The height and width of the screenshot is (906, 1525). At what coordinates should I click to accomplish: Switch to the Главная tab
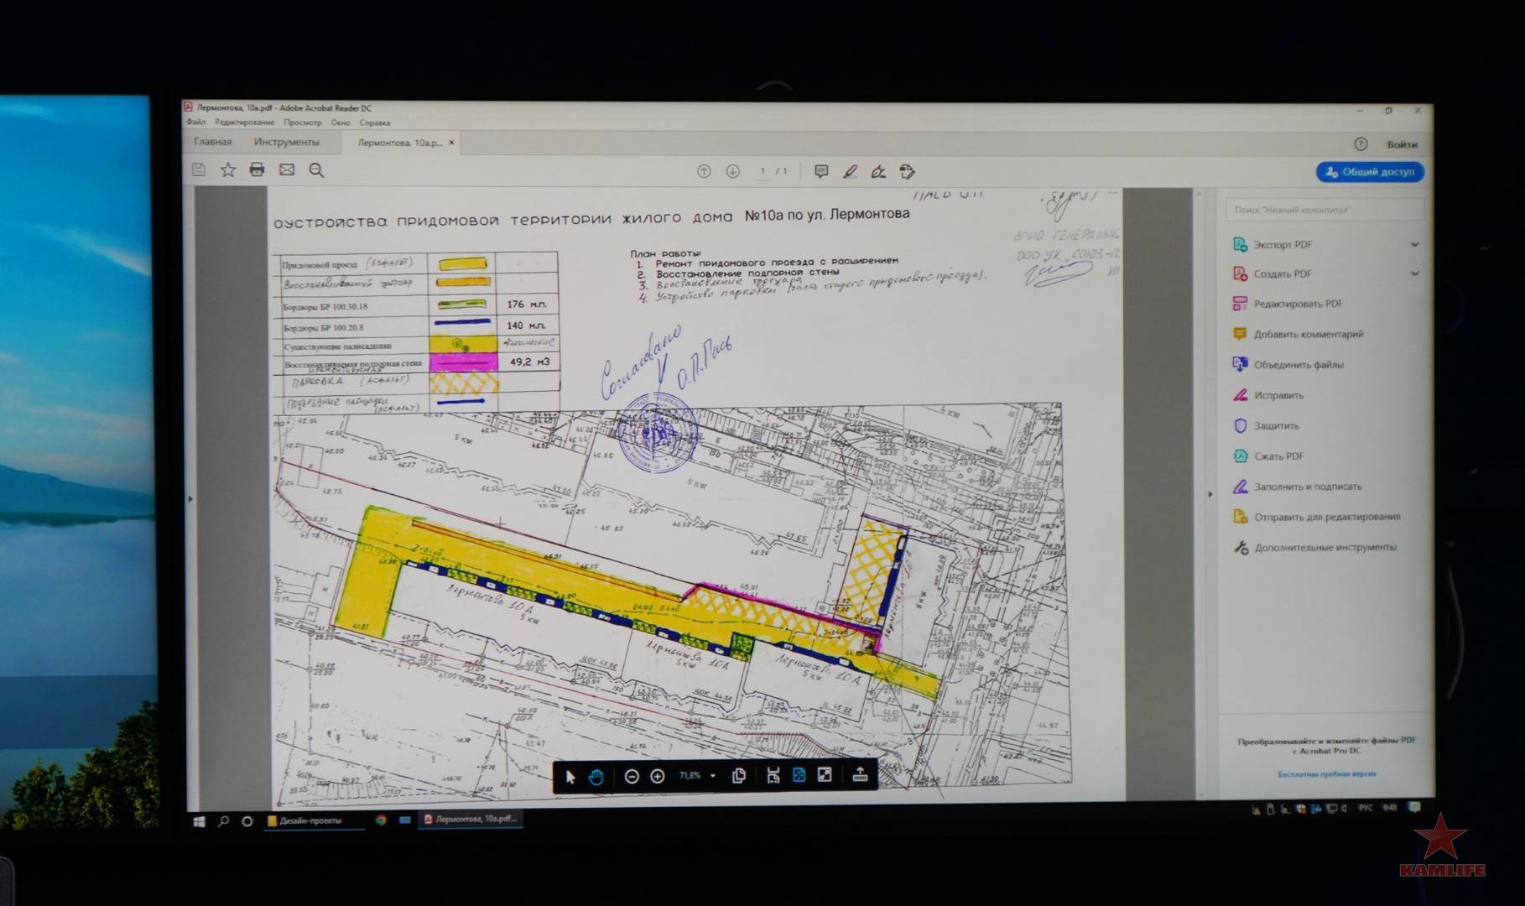click(x=213, y=142)
